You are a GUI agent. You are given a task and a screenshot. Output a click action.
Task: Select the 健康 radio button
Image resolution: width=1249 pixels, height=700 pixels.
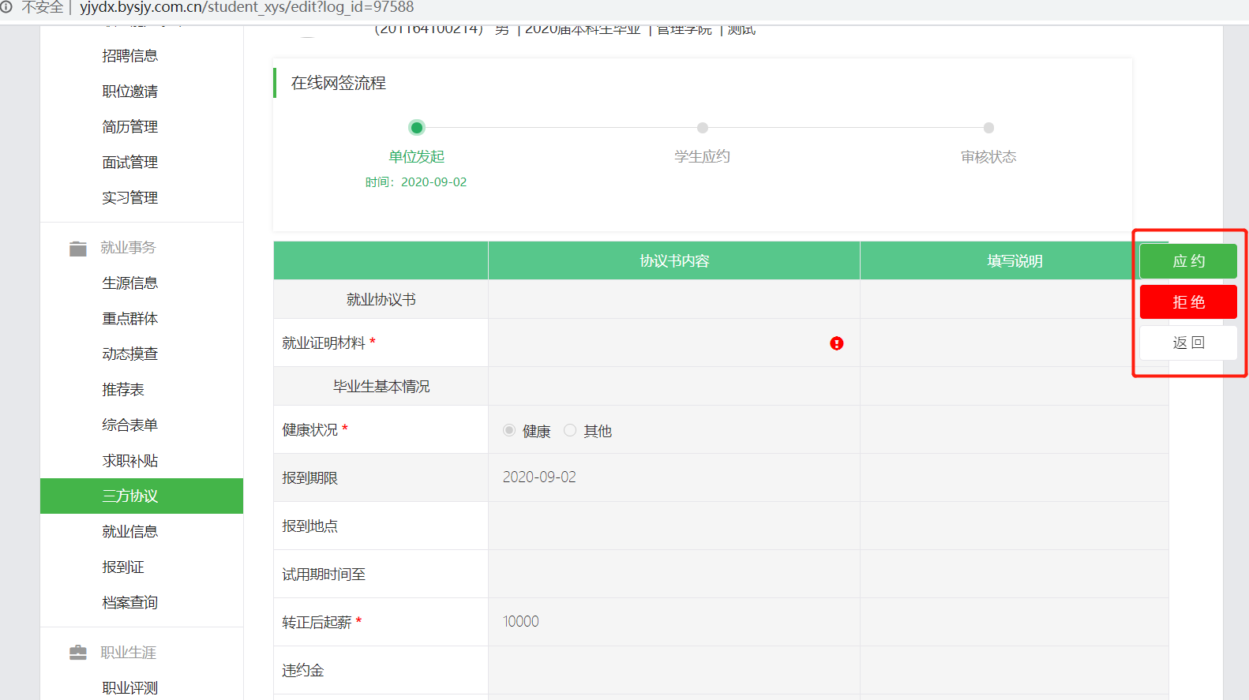509,431
